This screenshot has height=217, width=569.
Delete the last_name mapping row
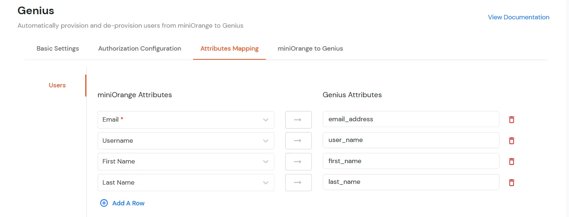511,182
